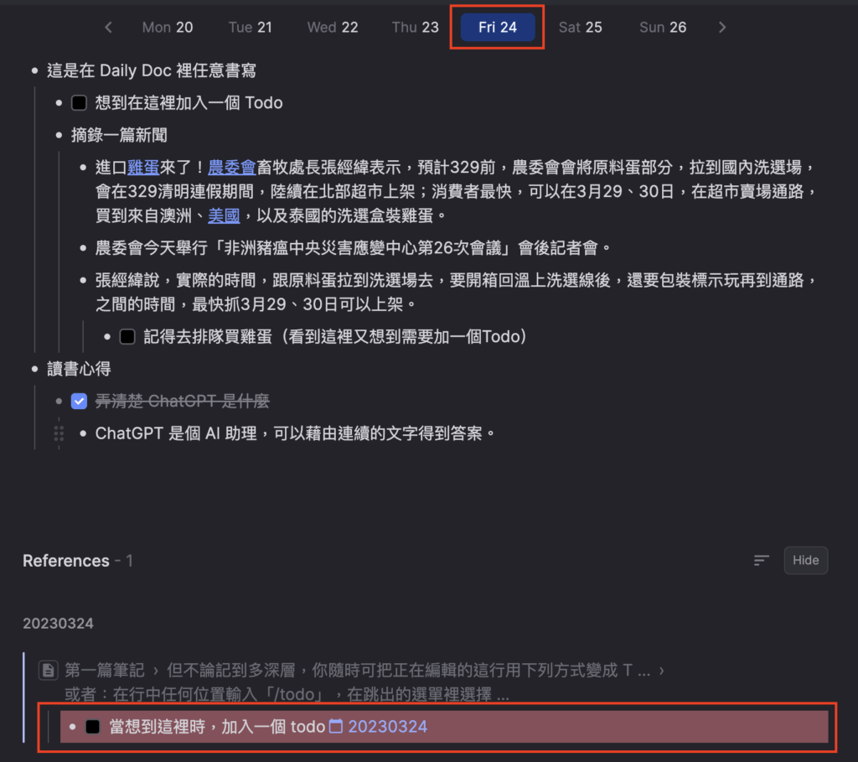858x762 pixels.
Task: Click the drag handle beside ChatGPT note
Action: [x=59, y=433]
